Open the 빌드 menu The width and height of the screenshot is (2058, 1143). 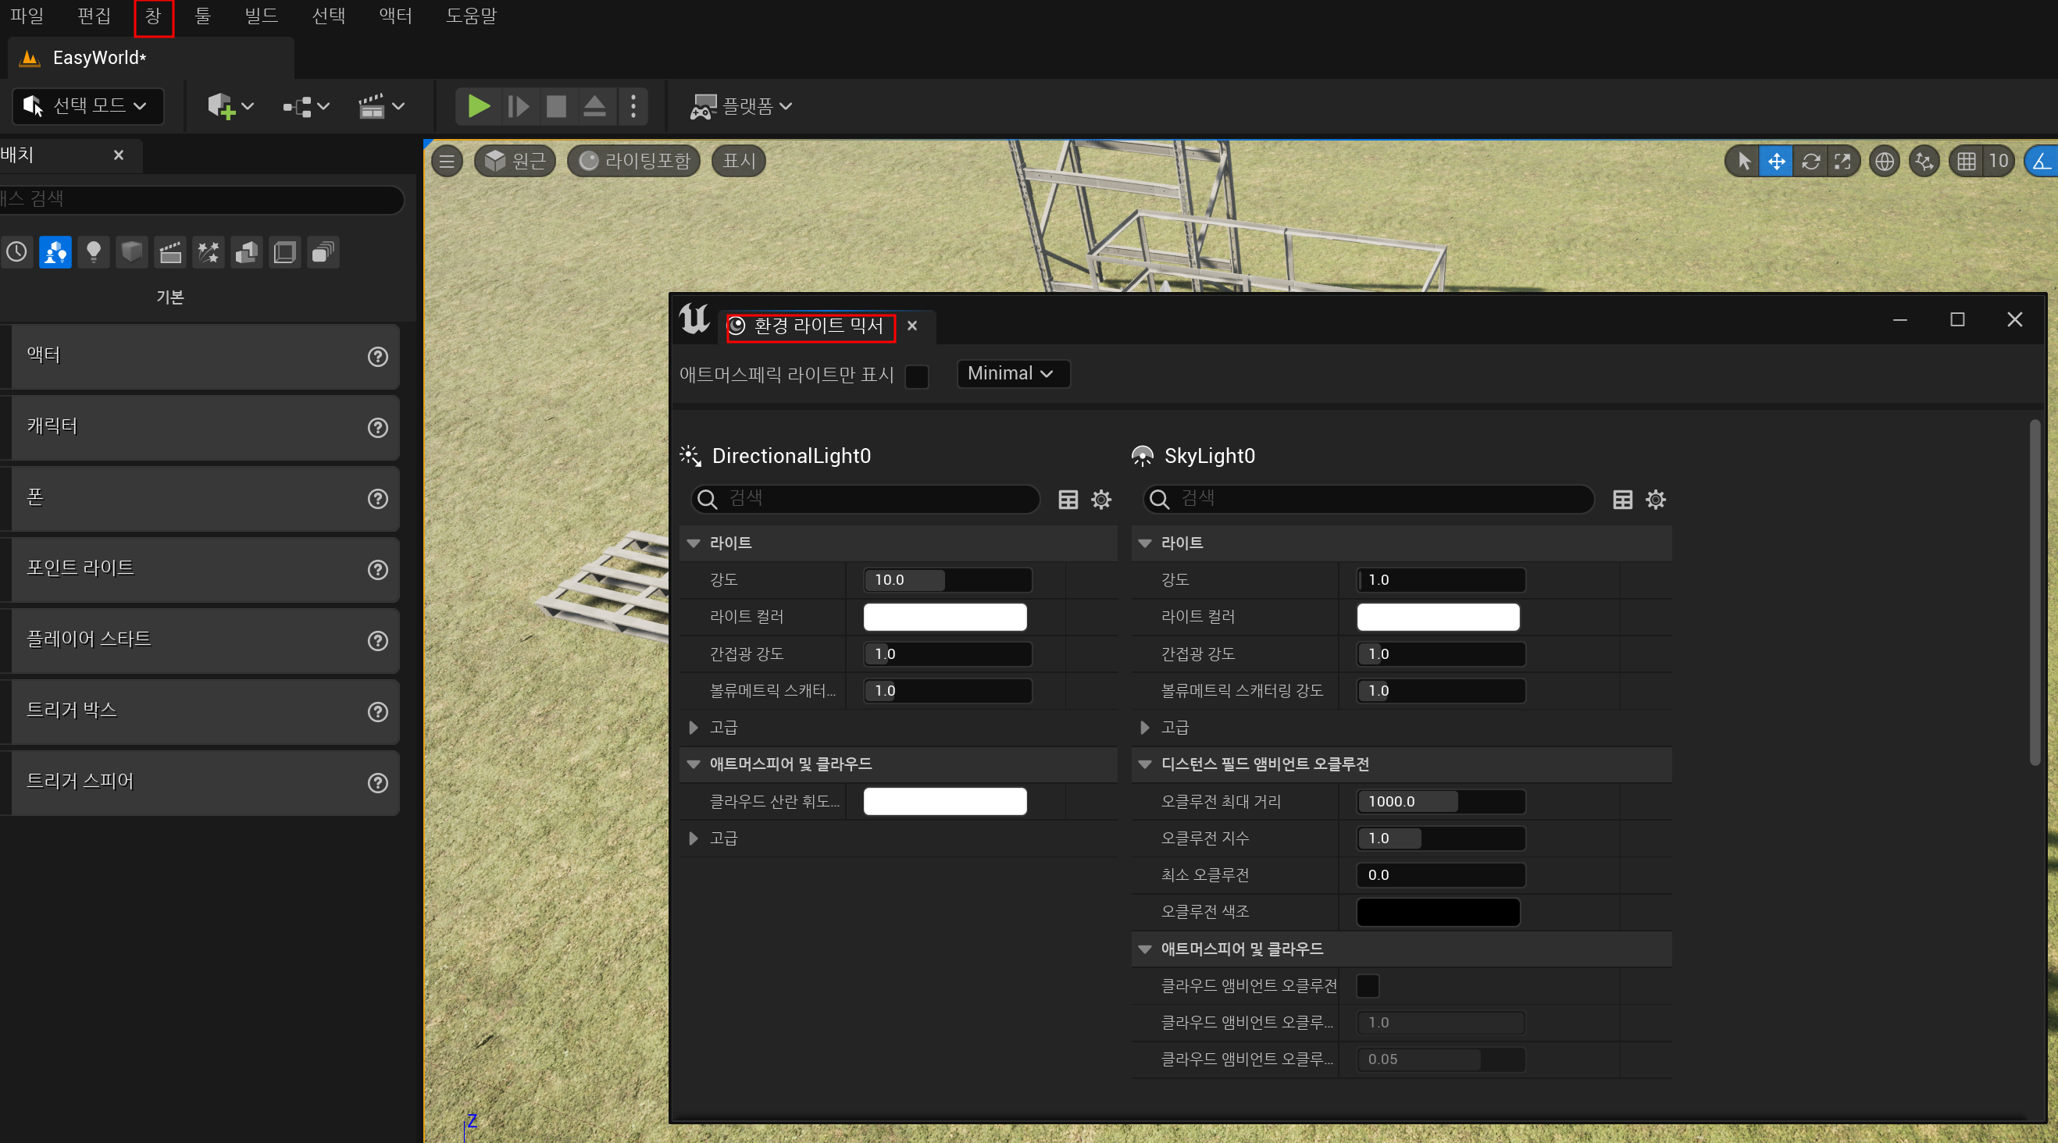(261, 16)
